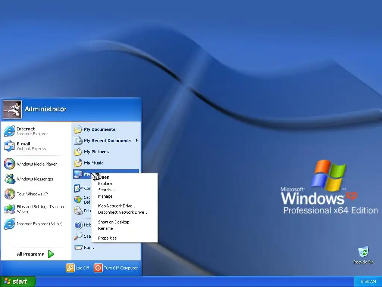
Task: Launch Windows Media Player icon
Action: tap(9, 164)
